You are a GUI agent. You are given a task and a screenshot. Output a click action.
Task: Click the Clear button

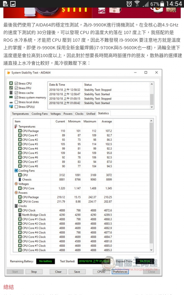pyautogui.click(x=58, y=272)
